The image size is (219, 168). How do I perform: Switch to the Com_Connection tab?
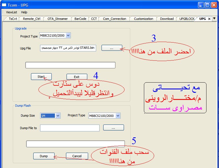115,19
